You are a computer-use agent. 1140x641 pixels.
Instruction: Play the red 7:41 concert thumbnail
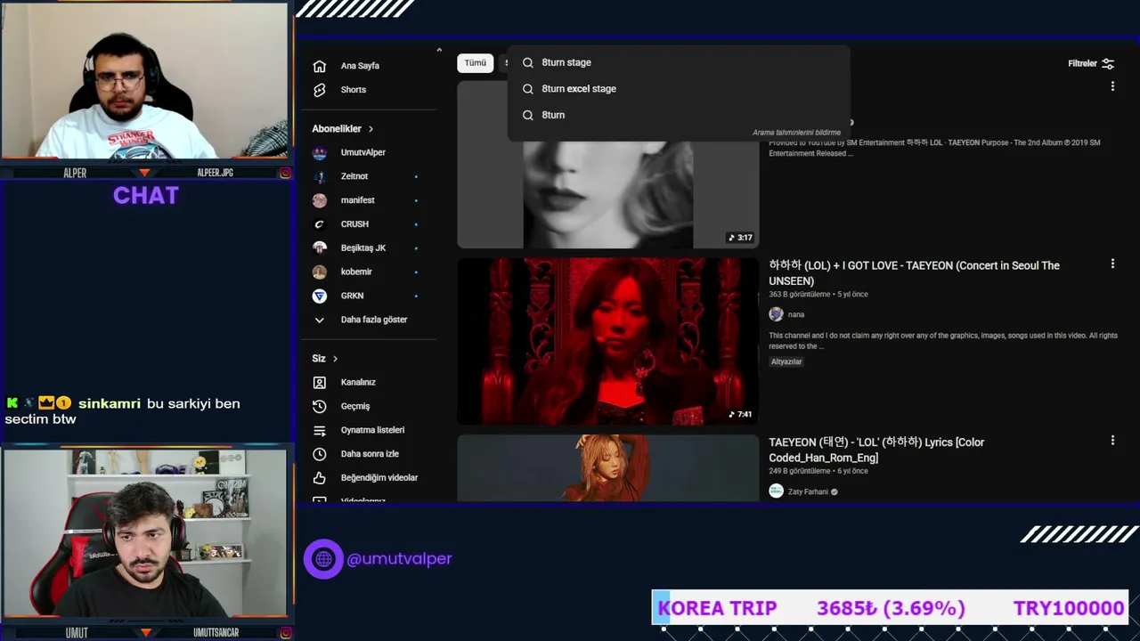(608, 342)
